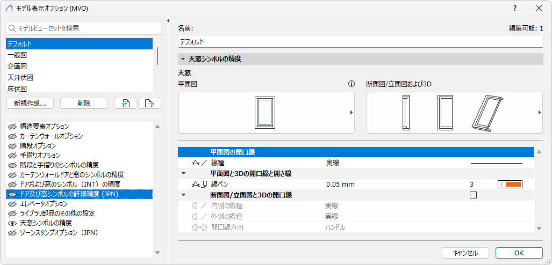Image resolution: width=552 pixels, height=265 pixels.
Task: Collapse the 平面図の開口線 group
Action: pos(183,152)
